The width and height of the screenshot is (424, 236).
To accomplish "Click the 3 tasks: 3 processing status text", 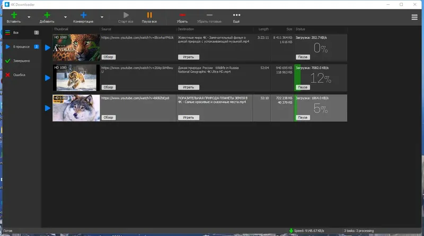I will pos(359,231).
